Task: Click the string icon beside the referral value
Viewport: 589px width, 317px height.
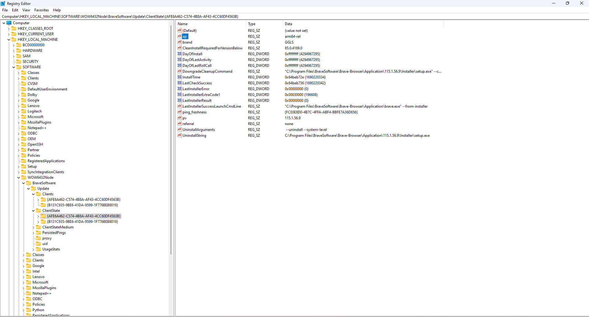Action: click(x=180, y=124)
